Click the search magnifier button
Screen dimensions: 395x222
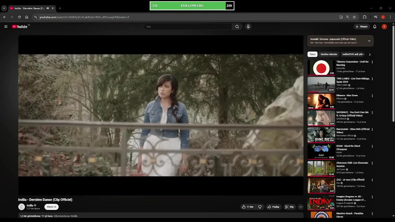coord(237,27)
